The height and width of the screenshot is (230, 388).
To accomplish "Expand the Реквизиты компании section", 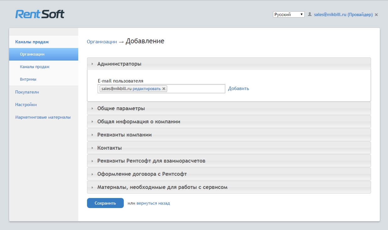I will tap(124, 135).
